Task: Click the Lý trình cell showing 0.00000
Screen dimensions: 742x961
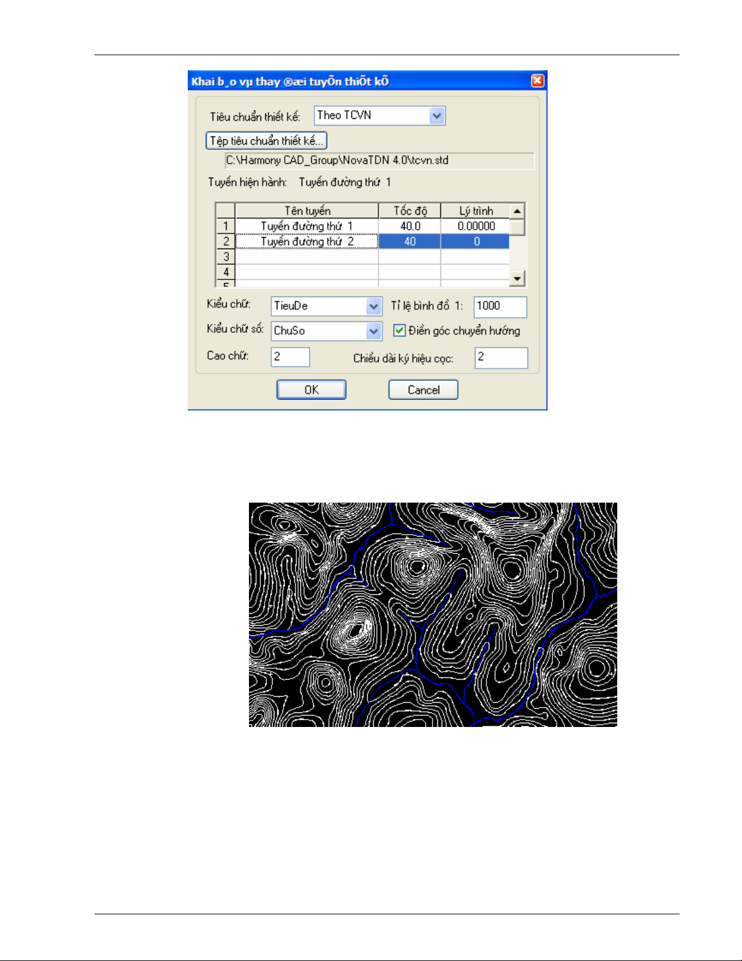Action: click(x=475, y=226)
